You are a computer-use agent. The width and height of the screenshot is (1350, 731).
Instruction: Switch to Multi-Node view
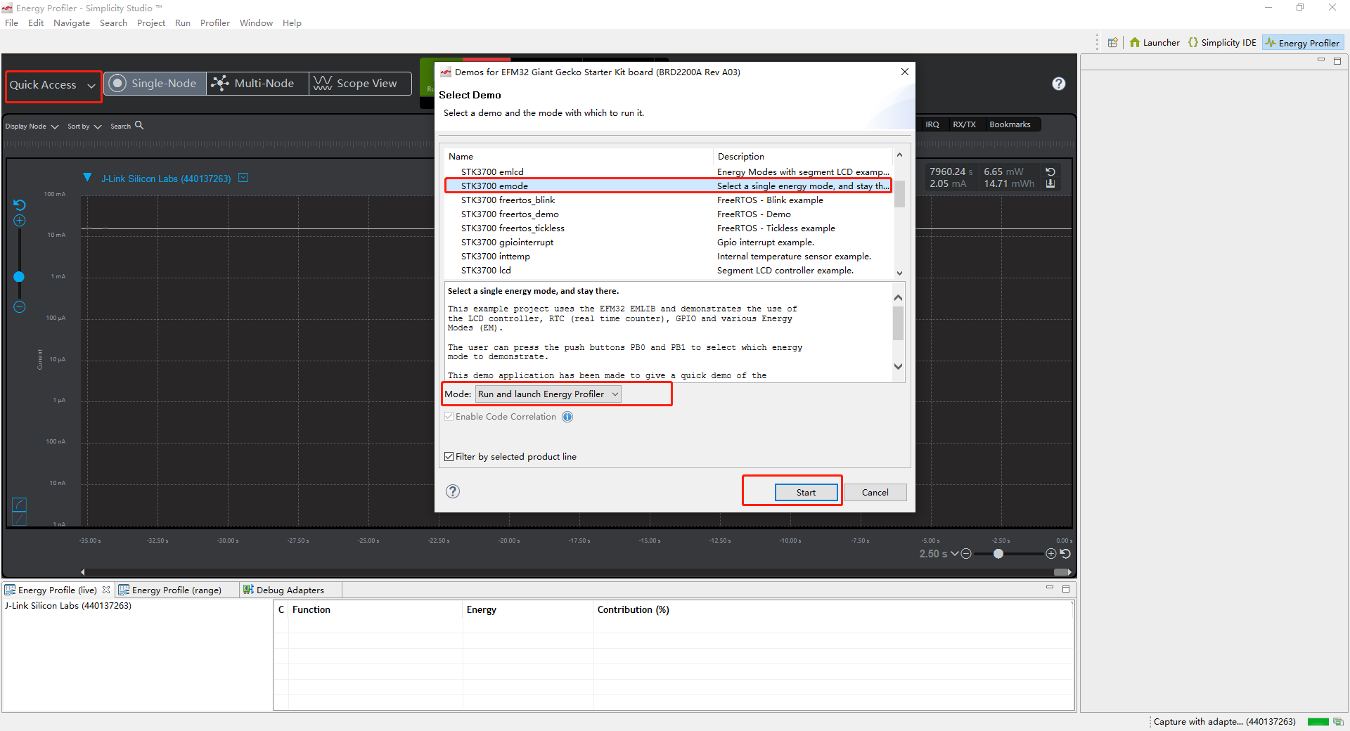(x=257, y=84)
